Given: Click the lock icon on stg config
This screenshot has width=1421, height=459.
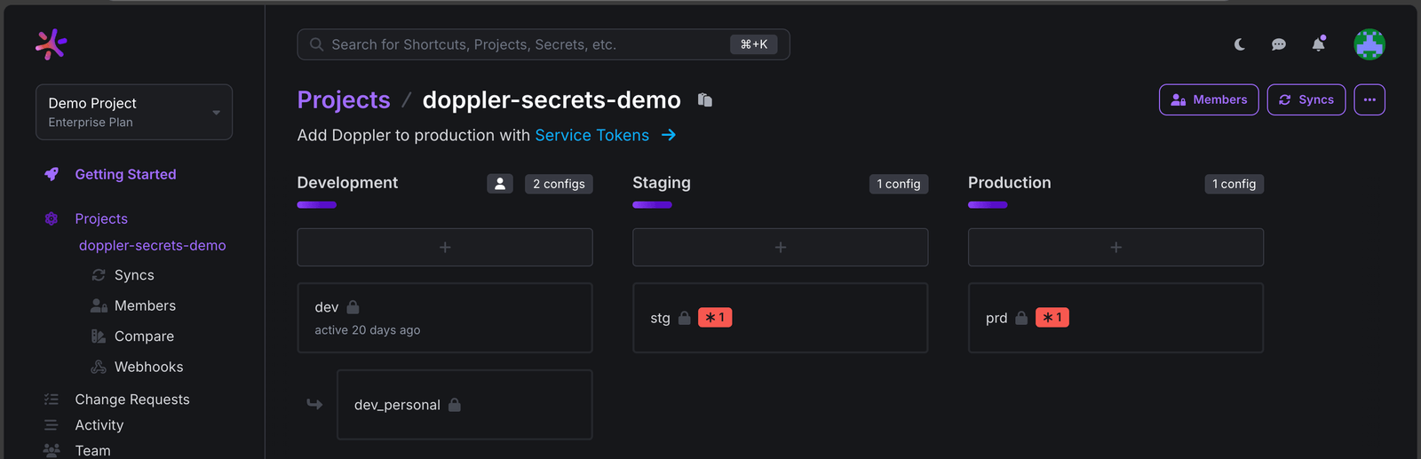Looking at the screenshot, I should (685, 318).
